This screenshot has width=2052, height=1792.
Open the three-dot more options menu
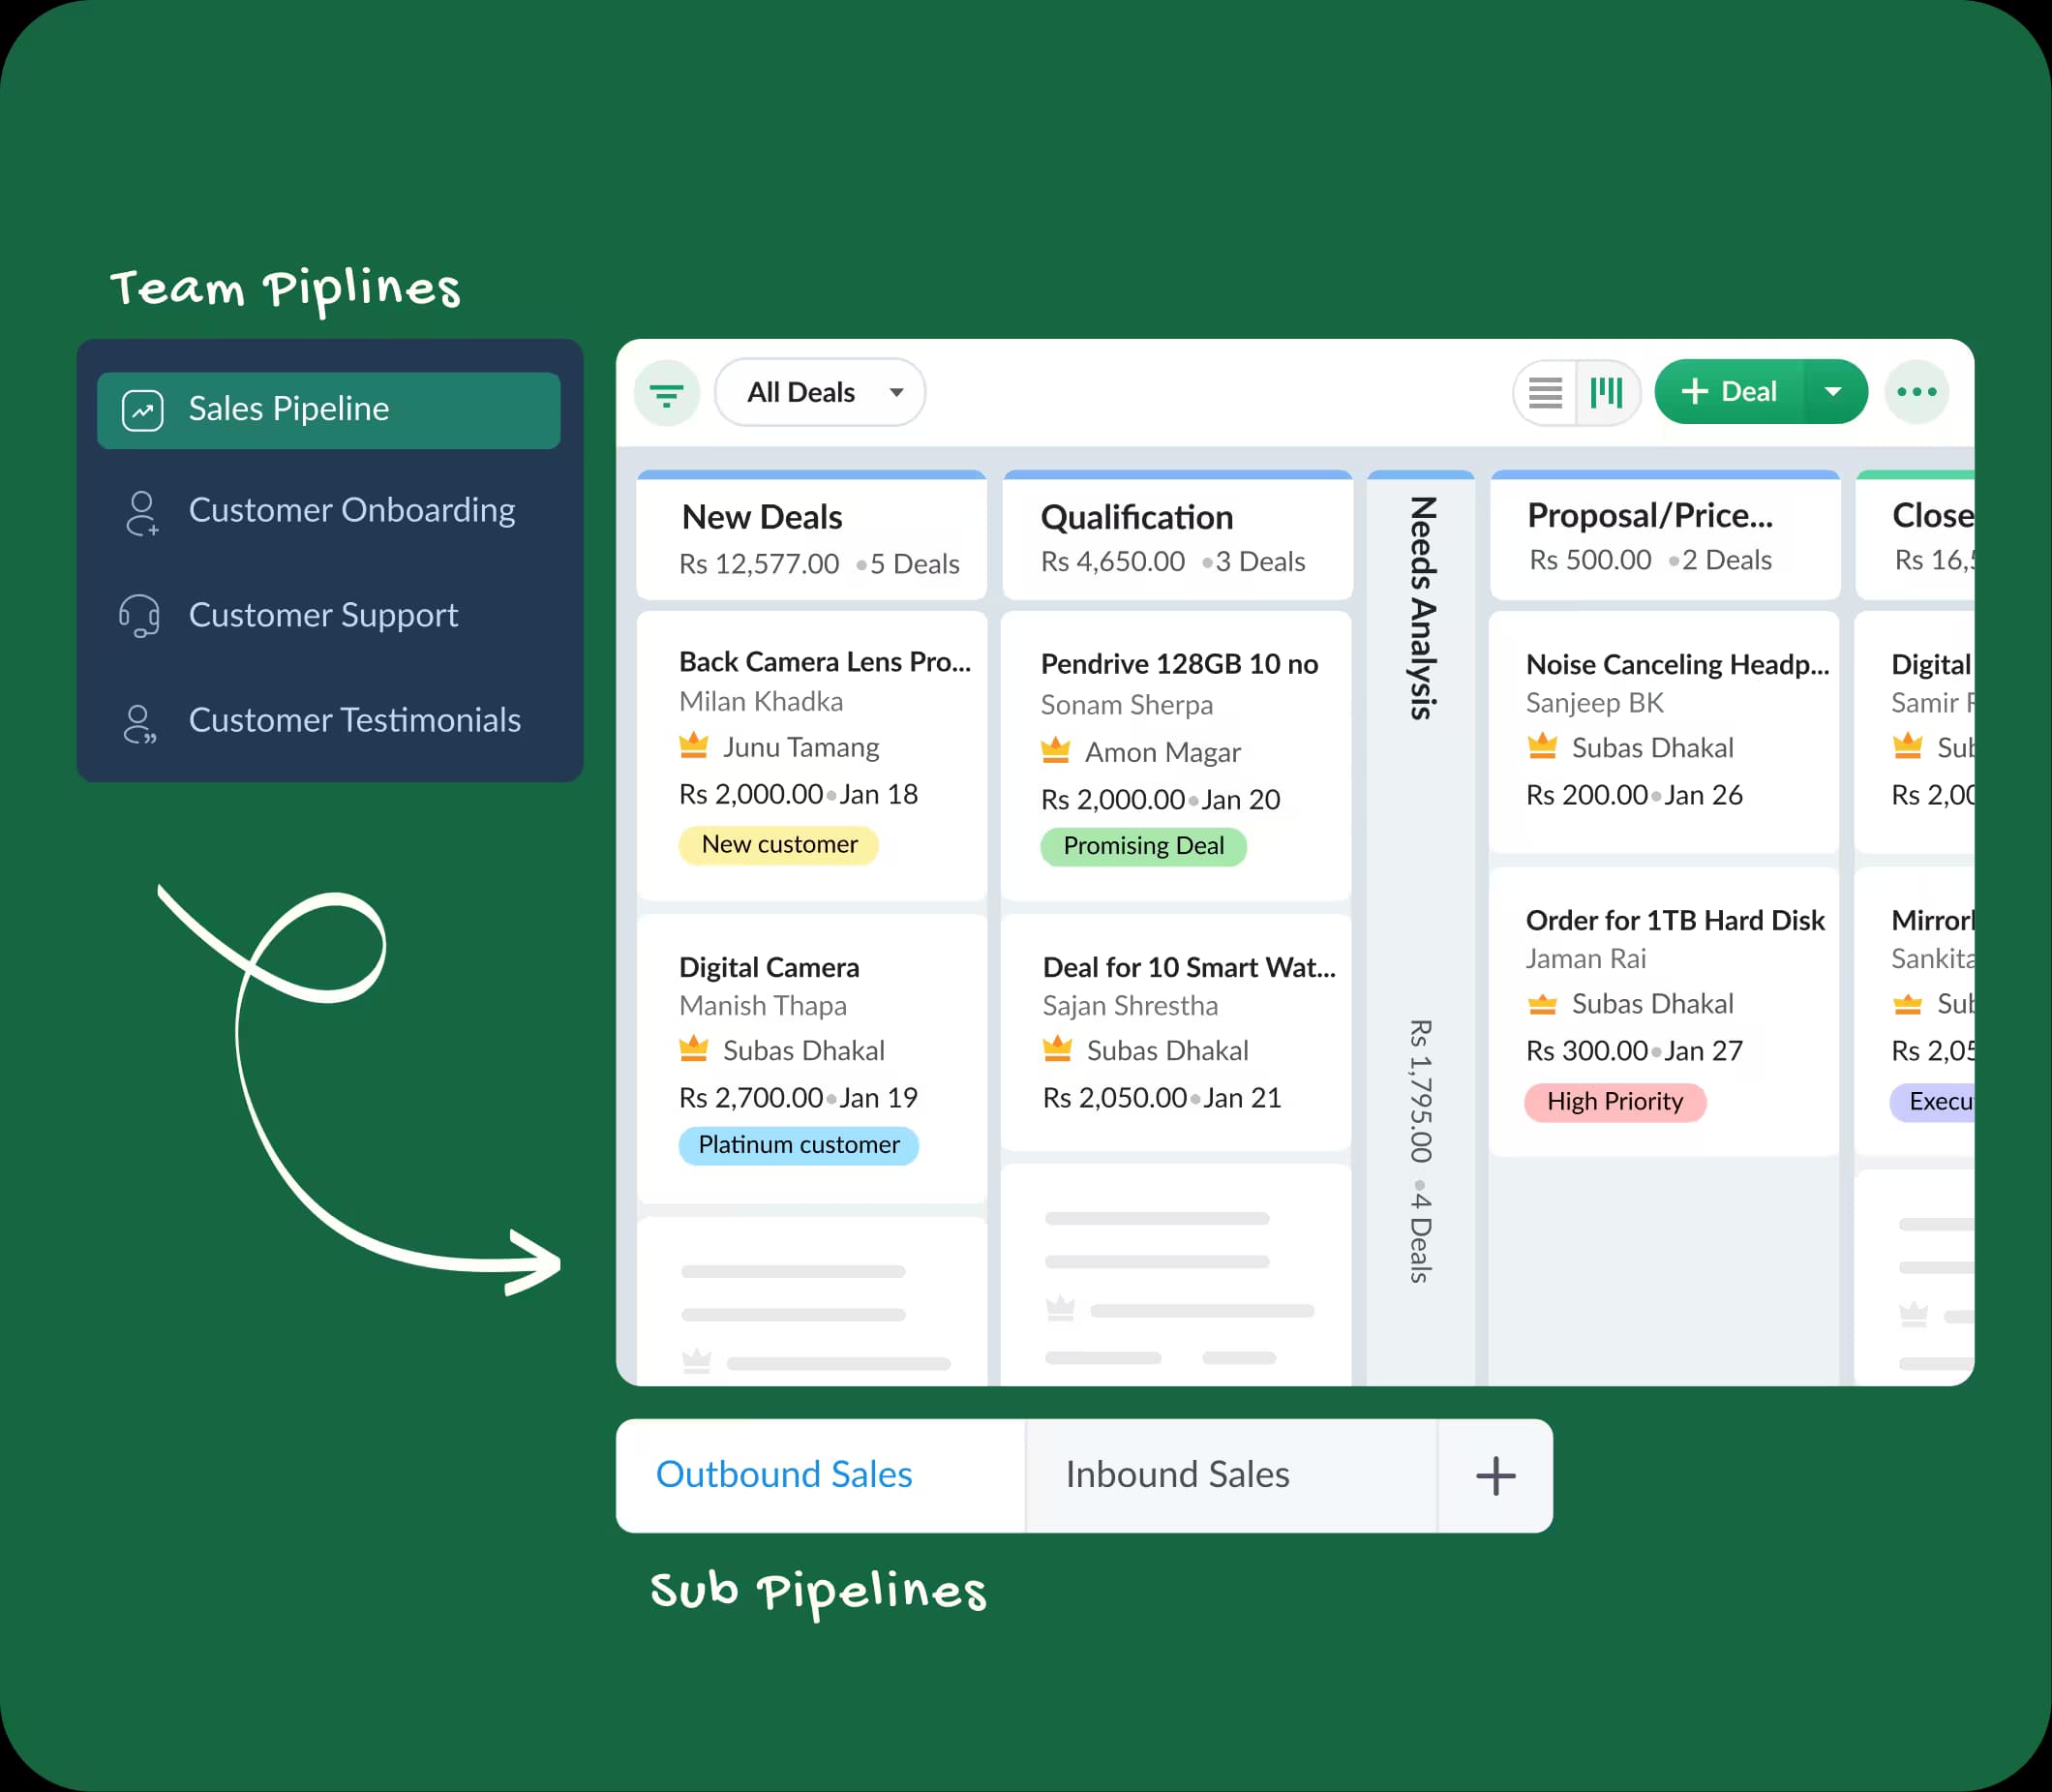click(1916, 392)
